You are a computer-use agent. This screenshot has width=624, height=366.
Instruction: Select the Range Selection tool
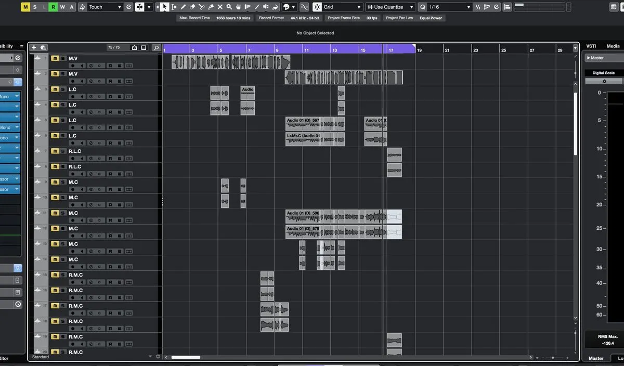[174, 7]
